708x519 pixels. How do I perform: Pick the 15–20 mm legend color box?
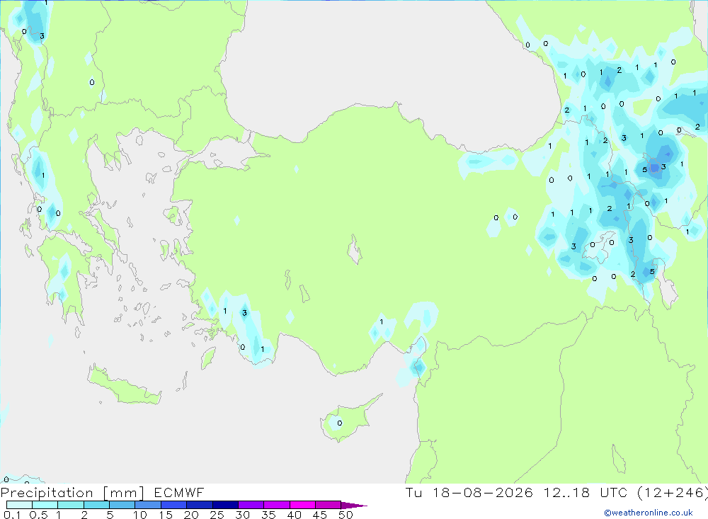tap(173, 505)
